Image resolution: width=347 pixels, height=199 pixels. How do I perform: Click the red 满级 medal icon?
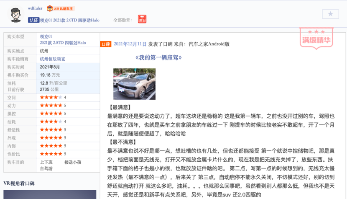[142, 19]
